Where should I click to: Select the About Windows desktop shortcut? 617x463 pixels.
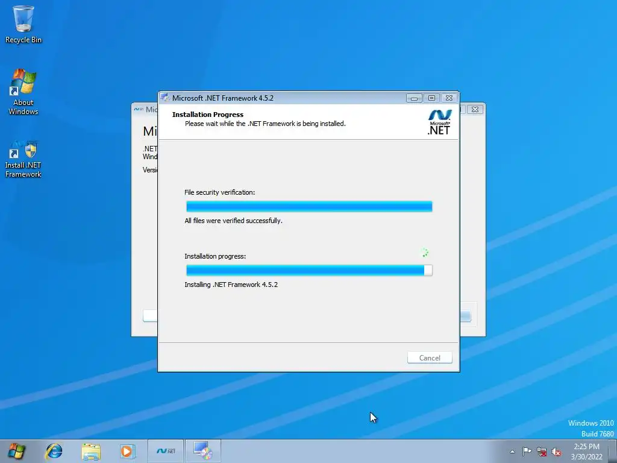[23, 92]
